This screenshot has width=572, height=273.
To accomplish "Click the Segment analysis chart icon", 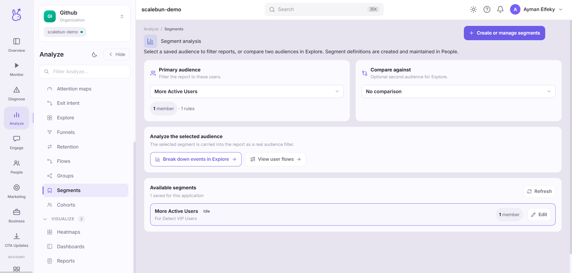I will click(150, 41).
